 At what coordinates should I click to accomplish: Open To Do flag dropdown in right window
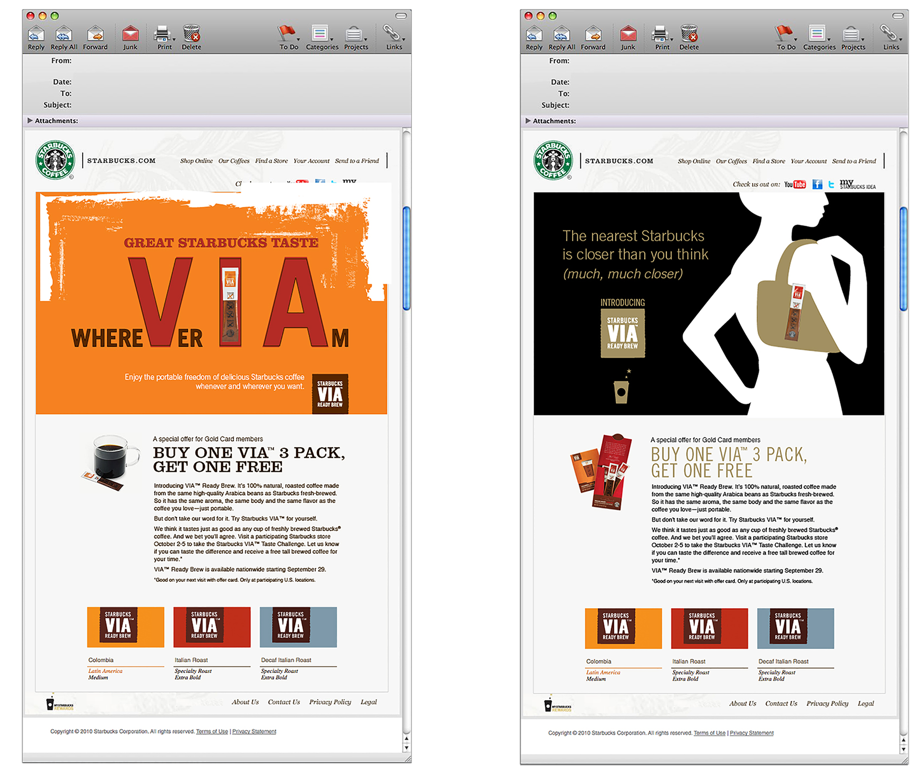tap(796, 39)
